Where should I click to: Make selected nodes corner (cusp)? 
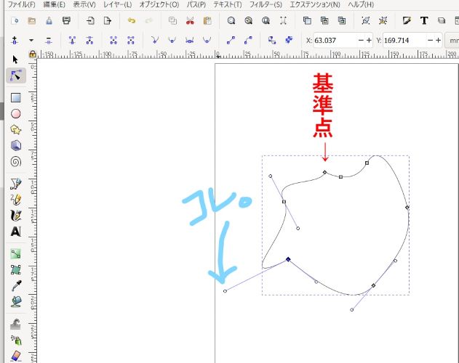(155, 40)
